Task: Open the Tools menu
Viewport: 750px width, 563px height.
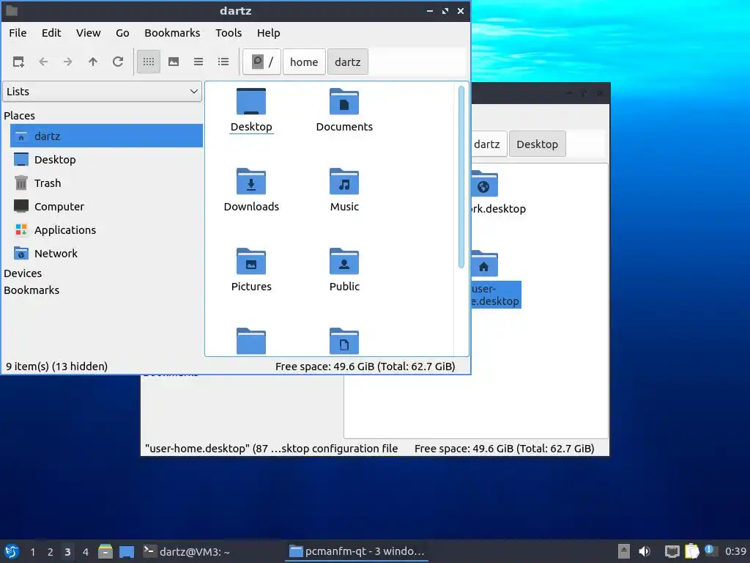Action: pos(229,33)
